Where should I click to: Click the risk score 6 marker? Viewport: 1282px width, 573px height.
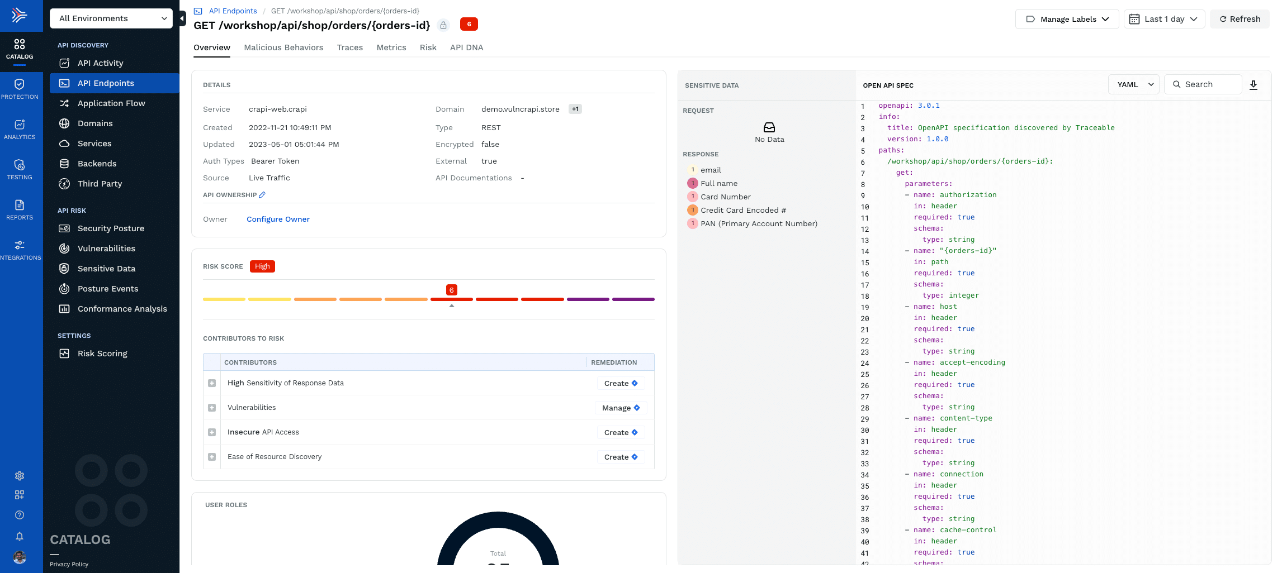click(x=451, y=290)
